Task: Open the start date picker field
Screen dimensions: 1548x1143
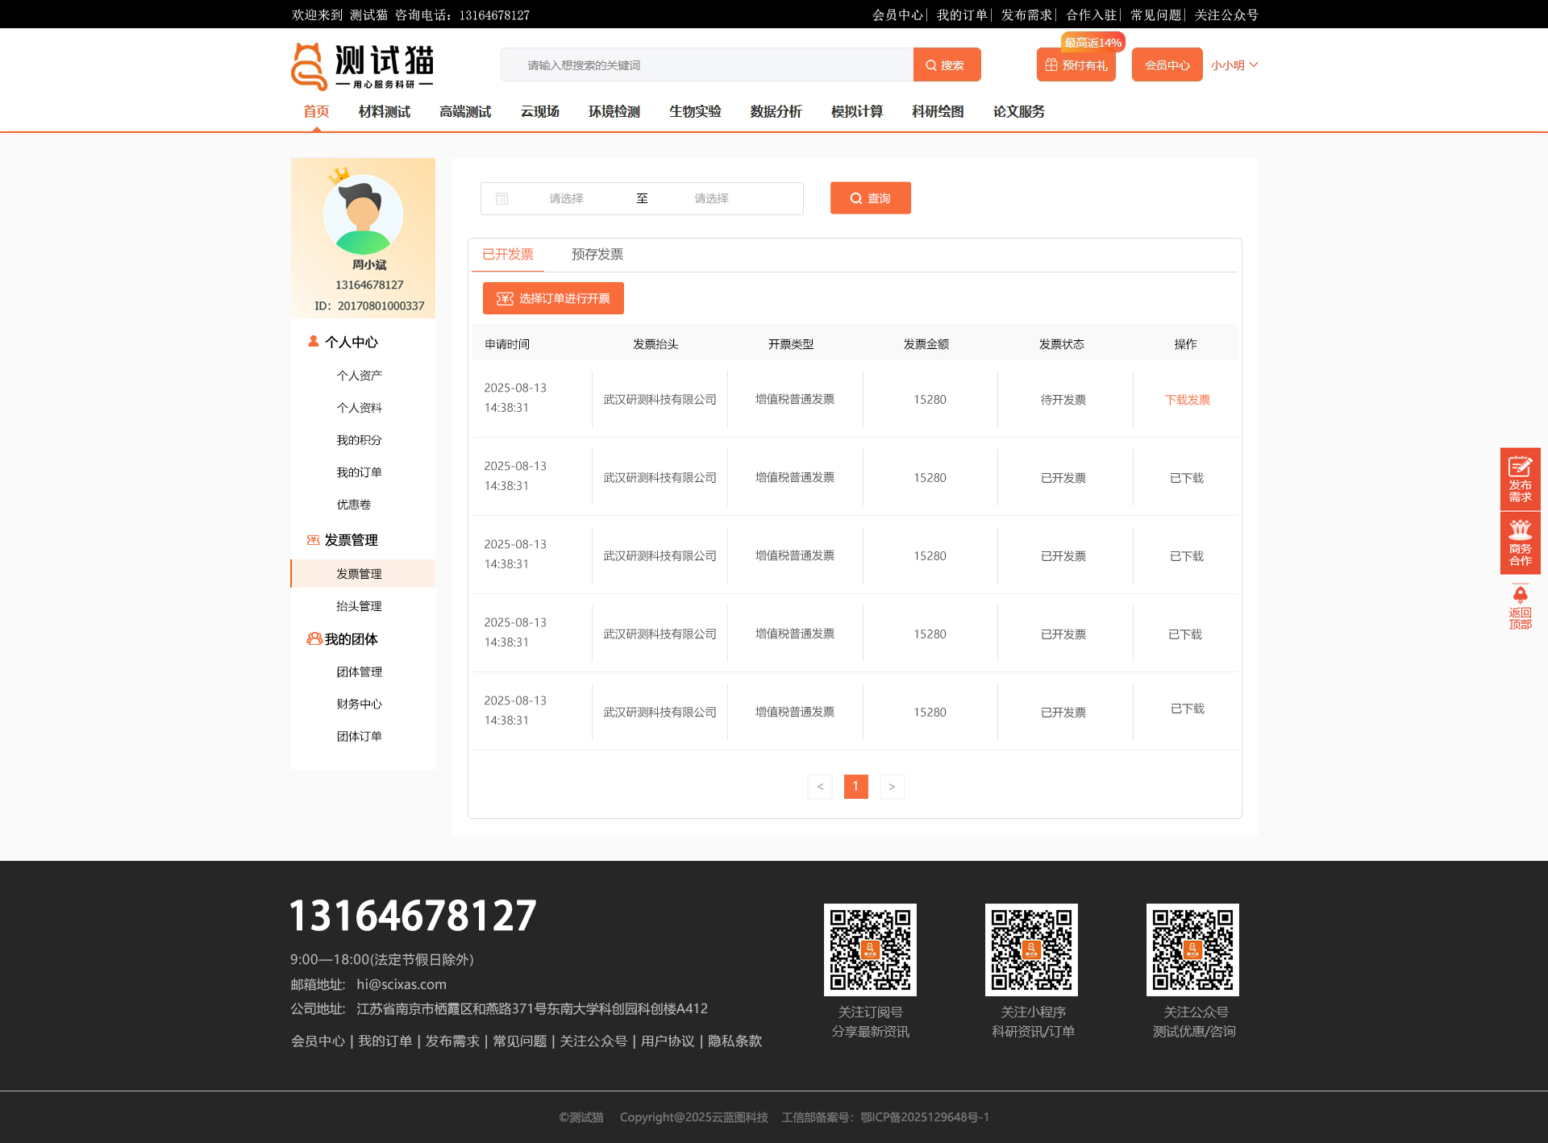Action: point(566,198)
